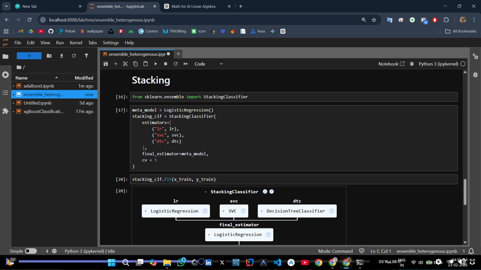Open Chrome Extensions puzzle icon
This screenshot has height=270, width=481.
pyautogui.click(x=446, y=20)
